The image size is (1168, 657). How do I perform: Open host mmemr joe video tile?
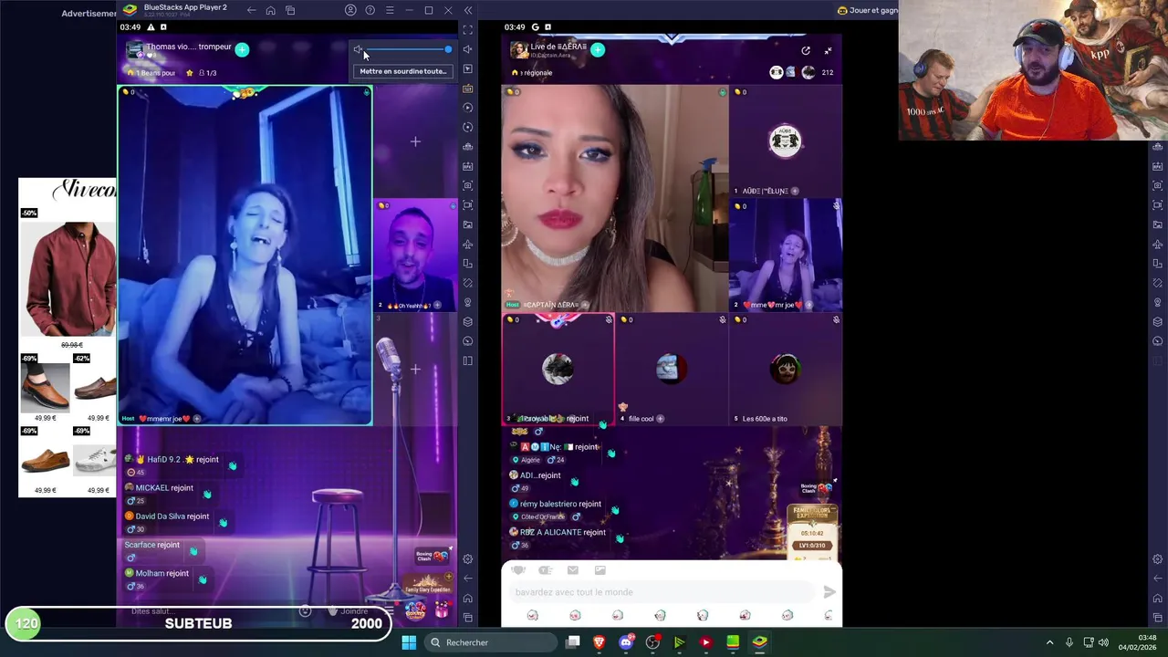pyautogui.click(x=245, y=255)
